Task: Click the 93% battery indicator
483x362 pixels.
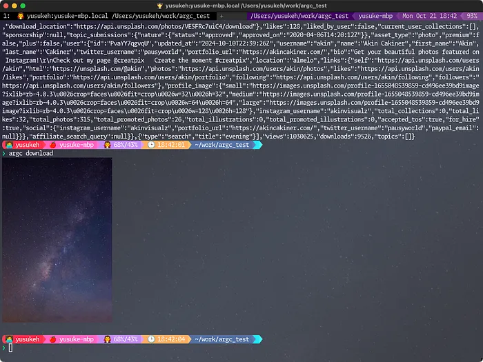Action: [471, 16]
